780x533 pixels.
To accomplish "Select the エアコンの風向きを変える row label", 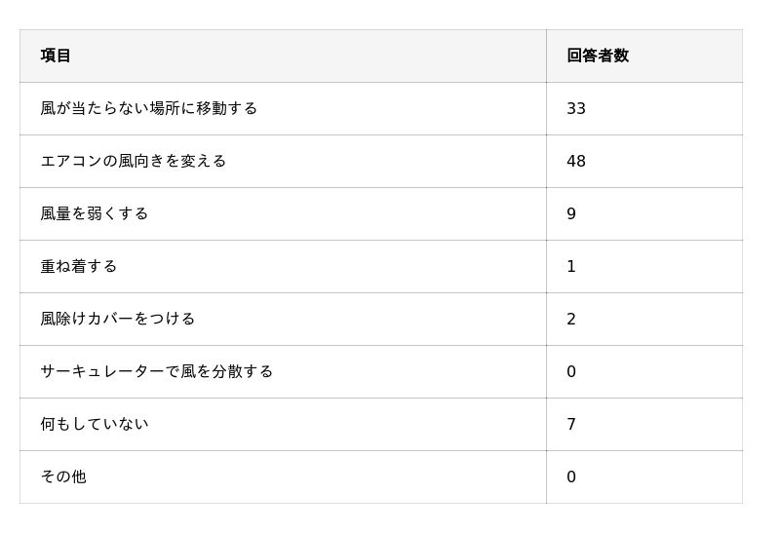I will [x=133, y=161].
